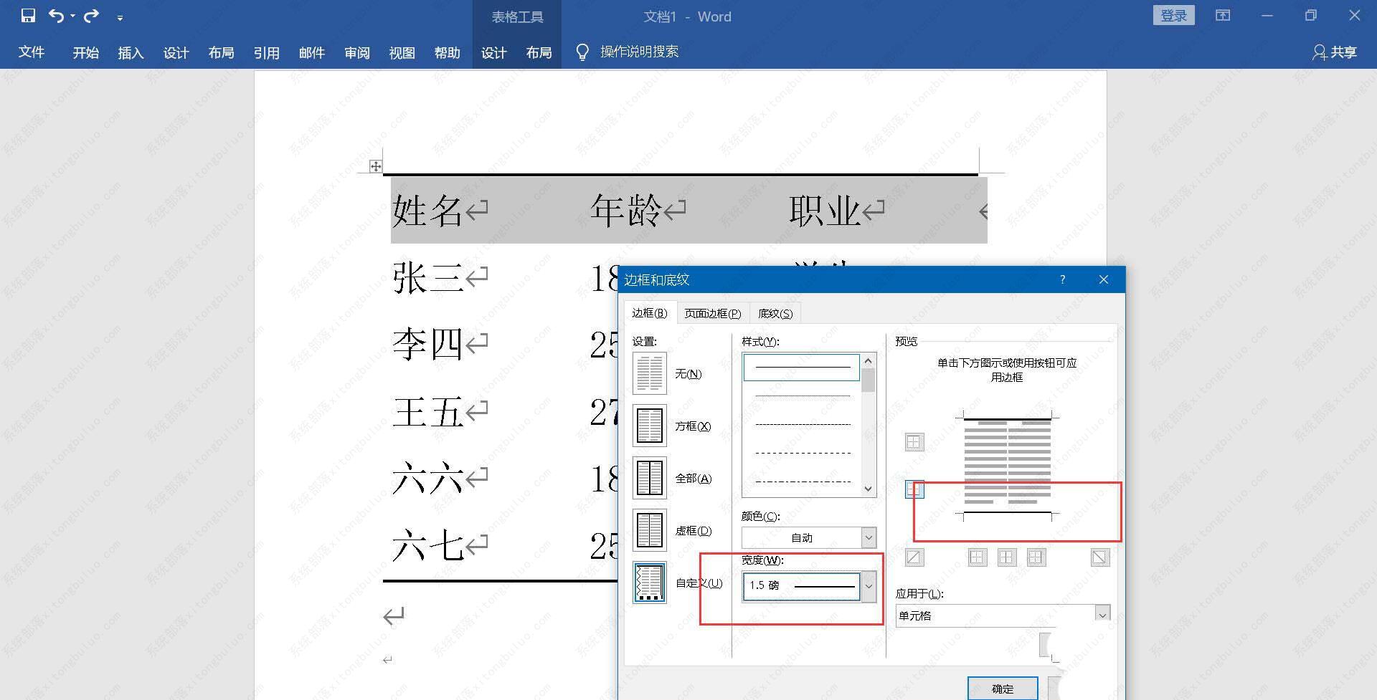This screenshot has height=700, width=1377.
Task: Select the 无(N) no-border setting icon
Action: click(x=649, y=373)
